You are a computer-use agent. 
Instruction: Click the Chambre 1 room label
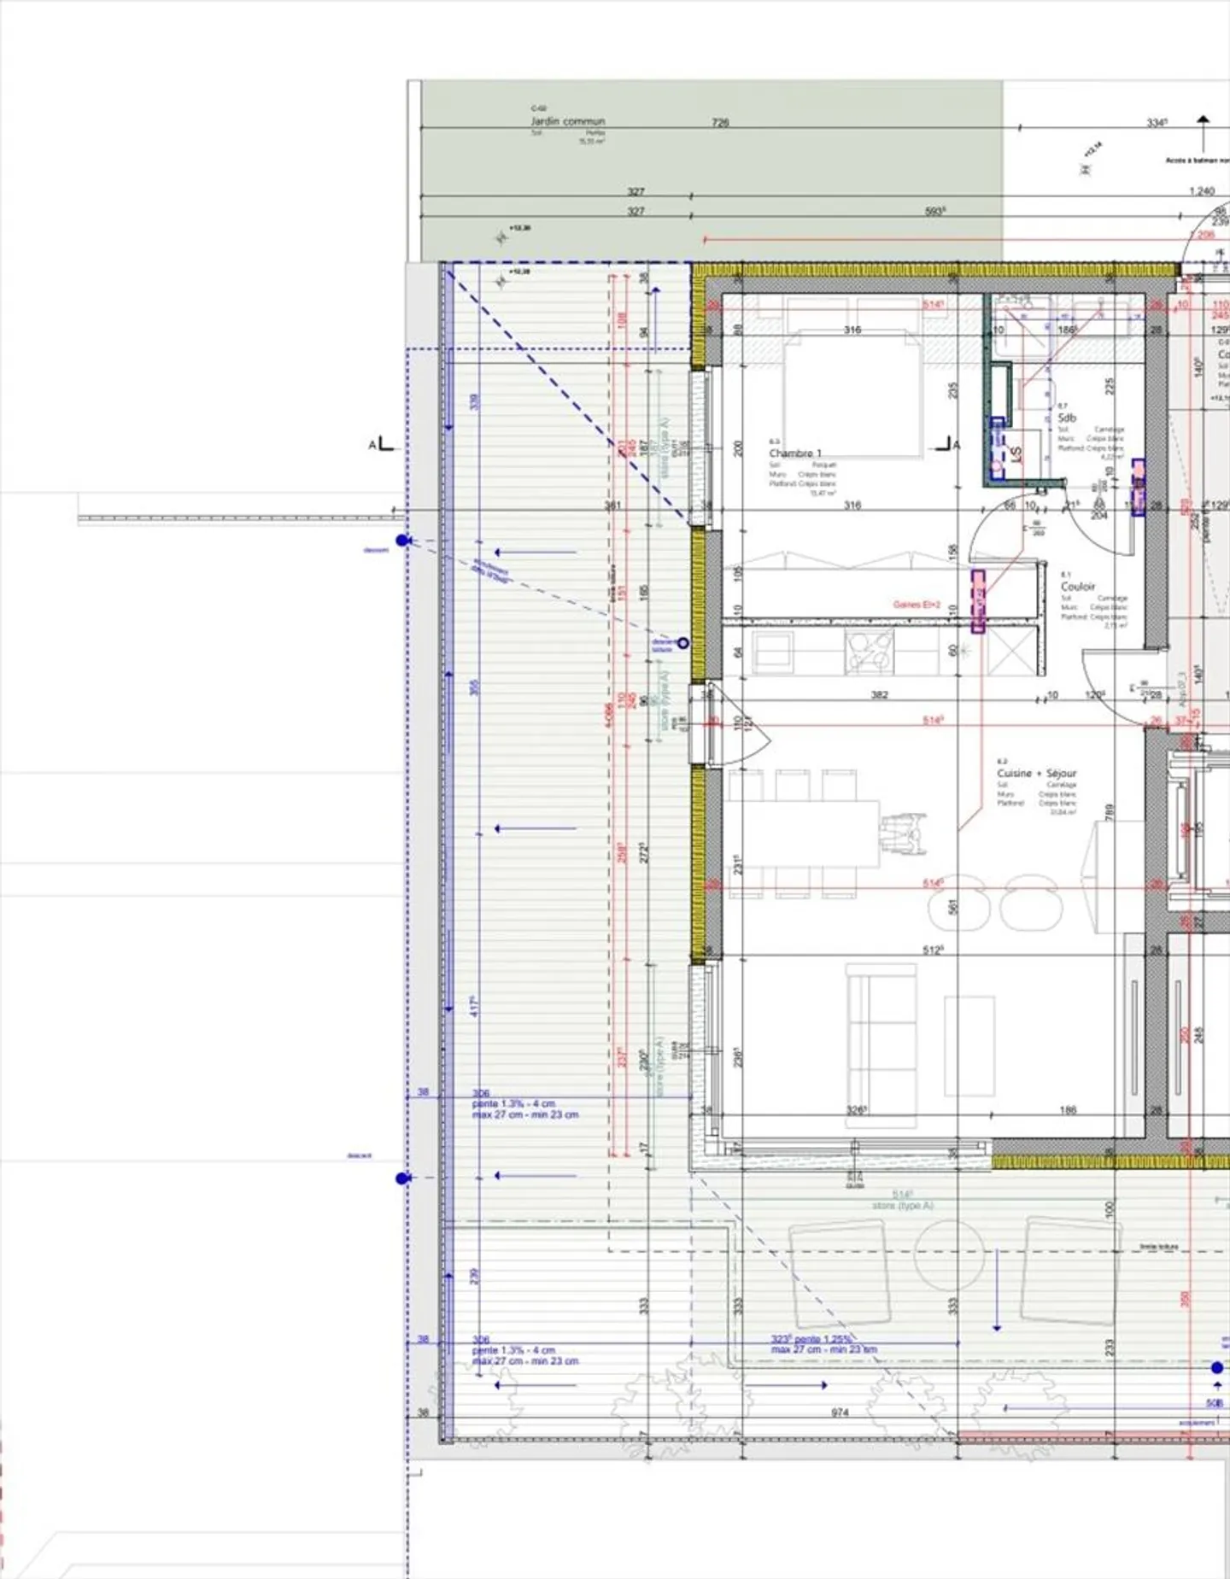pos(794,453)
